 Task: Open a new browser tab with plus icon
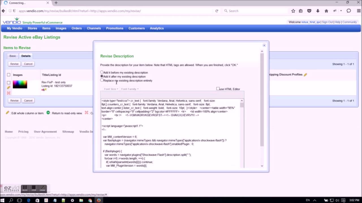(x=56, y=3)
